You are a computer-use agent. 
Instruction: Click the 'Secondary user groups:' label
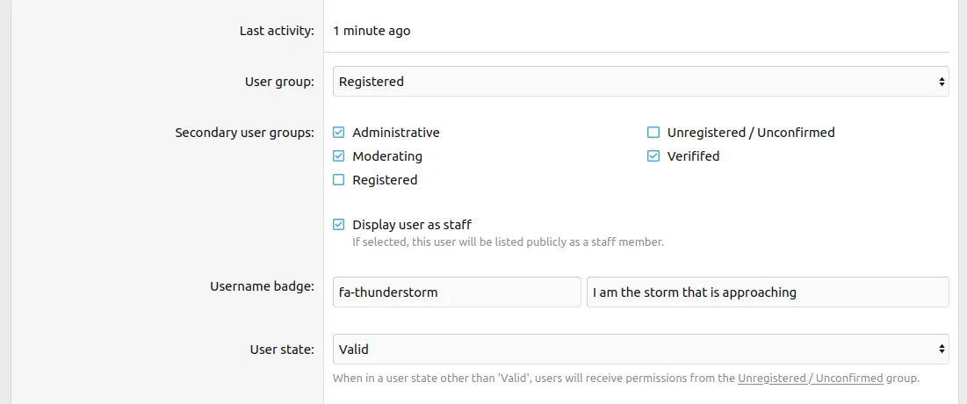[x=244, y=133]
